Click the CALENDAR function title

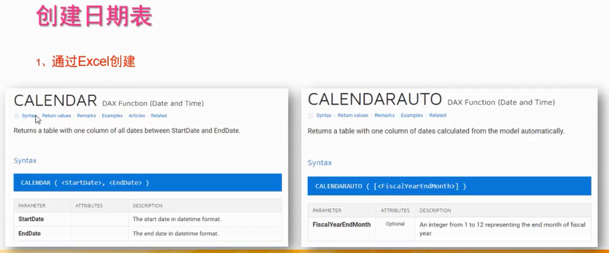(x=55, y=100)
